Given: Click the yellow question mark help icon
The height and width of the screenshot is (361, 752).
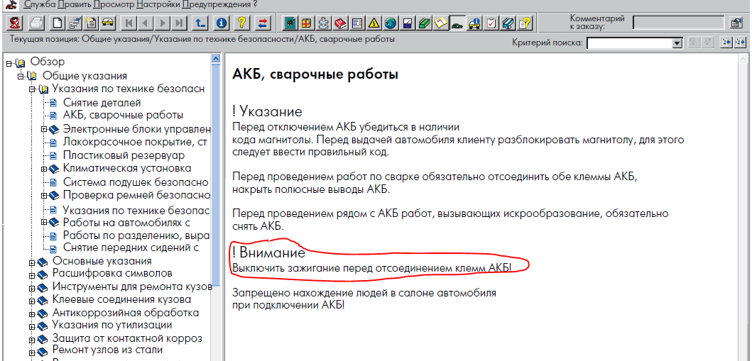Looking at the screenshot, I should [242, 23].
